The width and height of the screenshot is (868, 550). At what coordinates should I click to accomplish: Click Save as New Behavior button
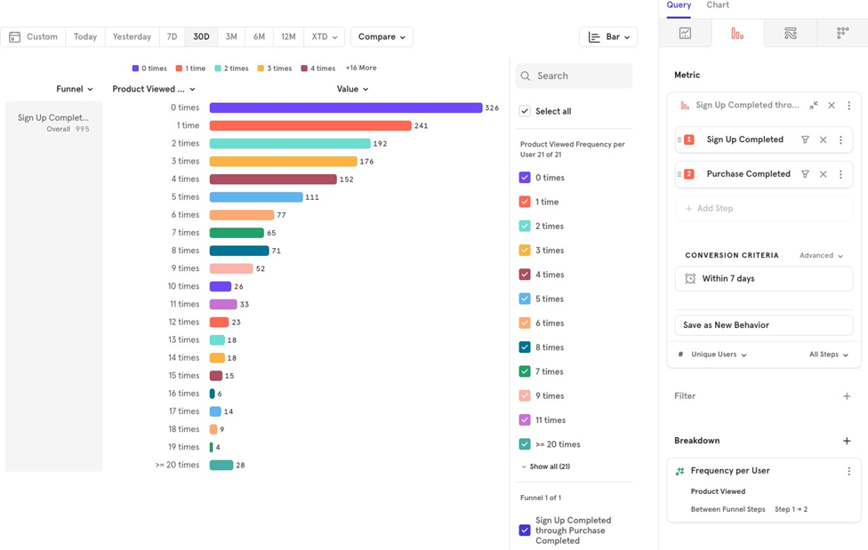(763, 325)
